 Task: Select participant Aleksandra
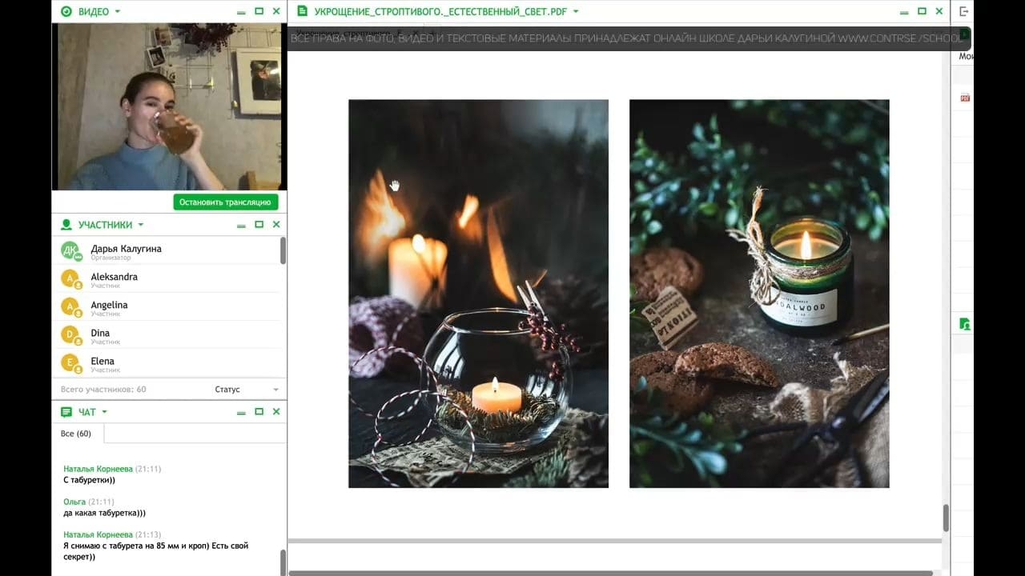166,279
